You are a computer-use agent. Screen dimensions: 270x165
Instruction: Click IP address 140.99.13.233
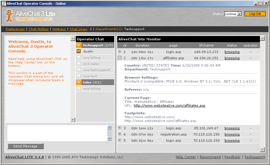point(206,52)
